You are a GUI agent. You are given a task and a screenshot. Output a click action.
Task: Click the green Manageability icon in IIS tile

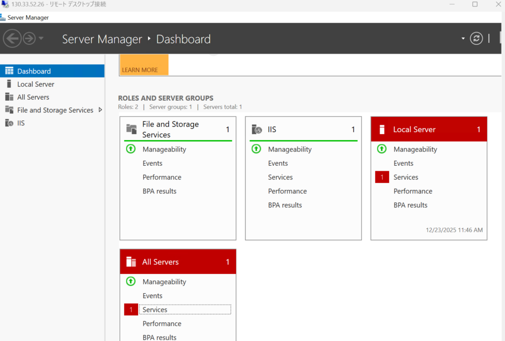tap(256, 149)
